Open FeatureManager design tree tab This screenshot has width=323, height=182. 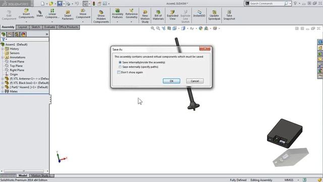coord(4,34)
